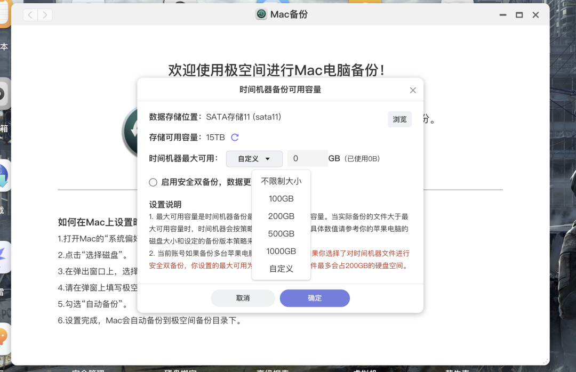Maximize the Mac备份 window
Viewport: 576px width, 372px height.
click(x=519, y=15)
